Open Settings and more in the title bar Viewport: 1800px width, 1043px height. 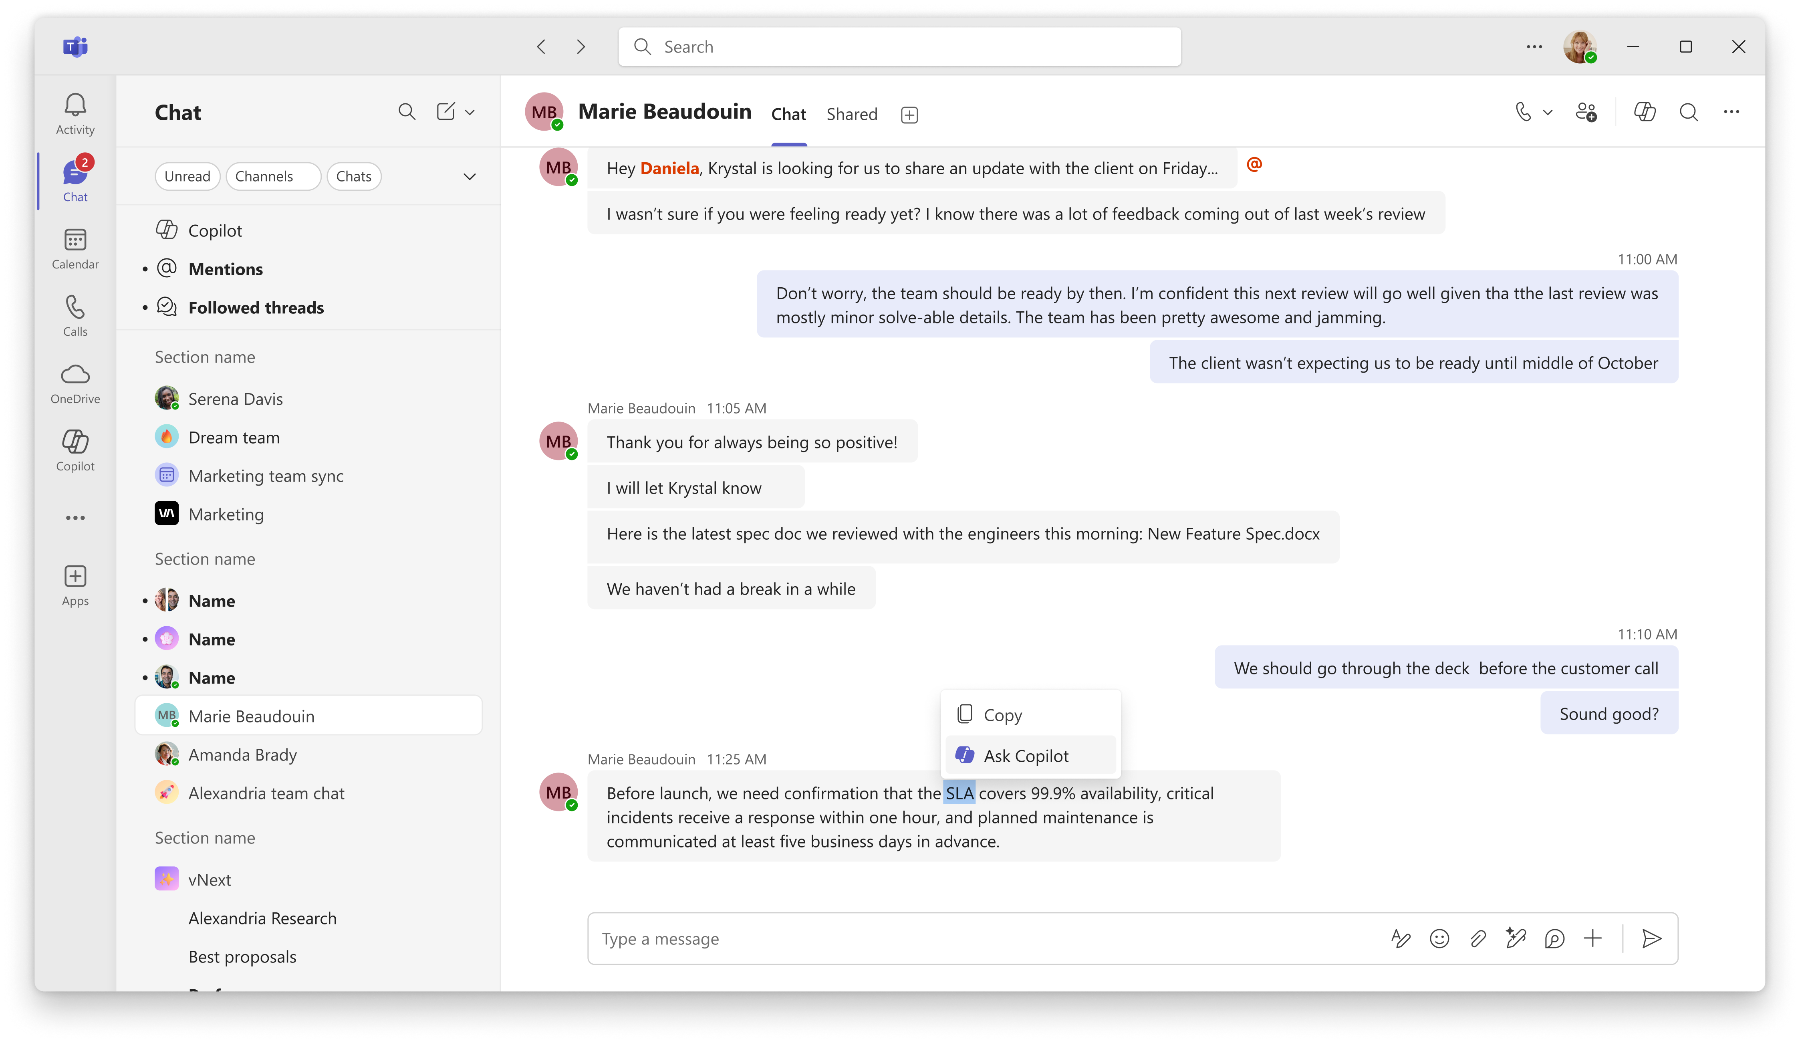[1534, 47]
